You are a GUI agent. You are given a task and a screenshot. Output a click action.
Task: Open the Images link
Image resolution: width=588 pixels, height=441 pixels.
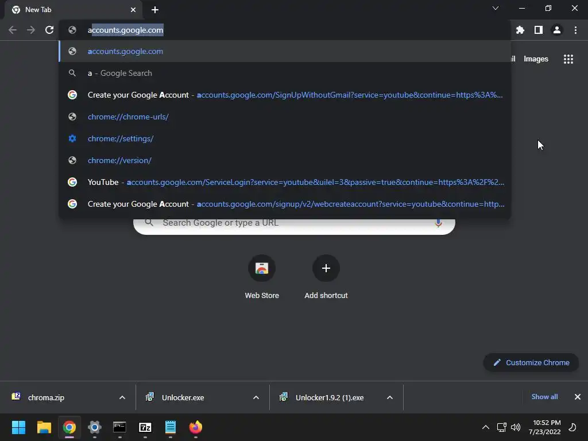click(536, 59)
